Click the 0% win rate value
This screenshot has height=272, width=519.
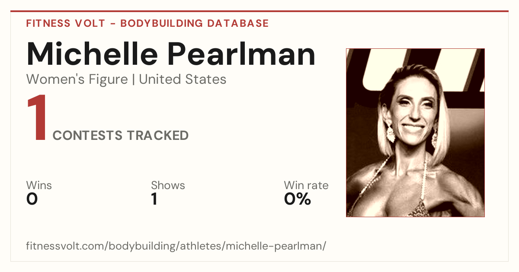point(298,199)
